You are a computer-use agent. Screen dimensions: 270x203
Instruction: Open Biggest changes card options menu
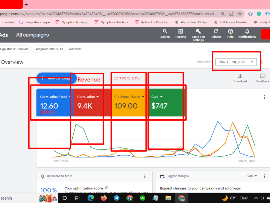(264, 176)
